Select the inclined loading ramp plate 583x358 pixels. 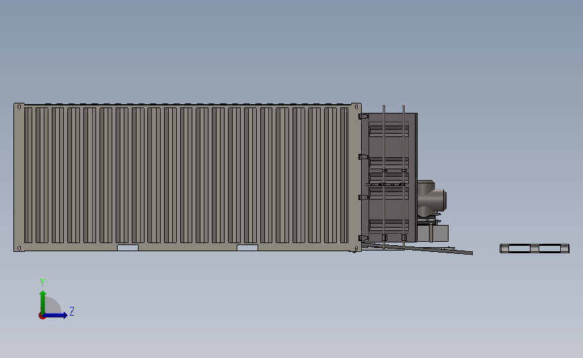click(417, 248)
